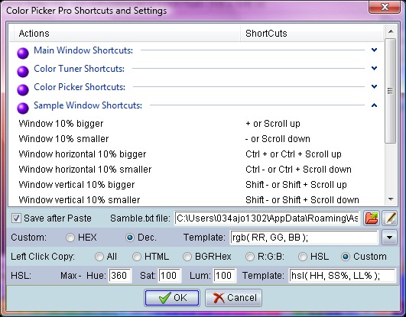Click the purple ball beside Color Tuner Shortcuts
The width and height of the screenshot is (406, 317).
coord(23,72)
